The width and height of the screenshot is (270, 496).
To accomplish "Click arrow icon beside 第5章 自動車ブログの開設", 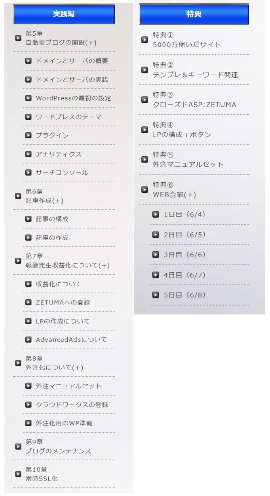I will coord(18,38).
